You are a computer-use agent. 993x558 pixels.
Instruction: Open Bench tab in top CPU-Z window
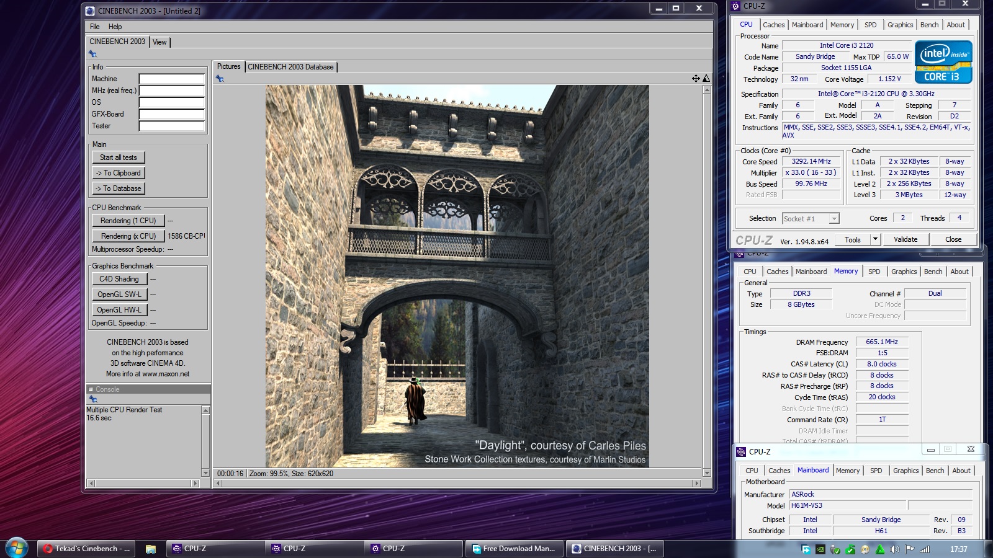point(929,25)
